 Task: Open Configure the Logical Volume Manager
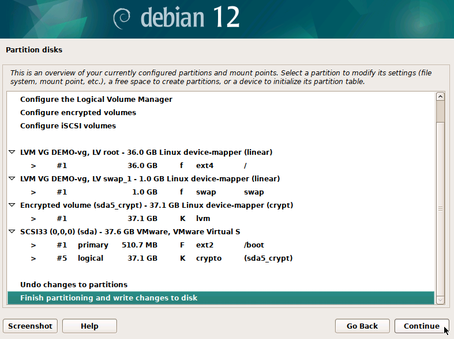tap(96, 100)
